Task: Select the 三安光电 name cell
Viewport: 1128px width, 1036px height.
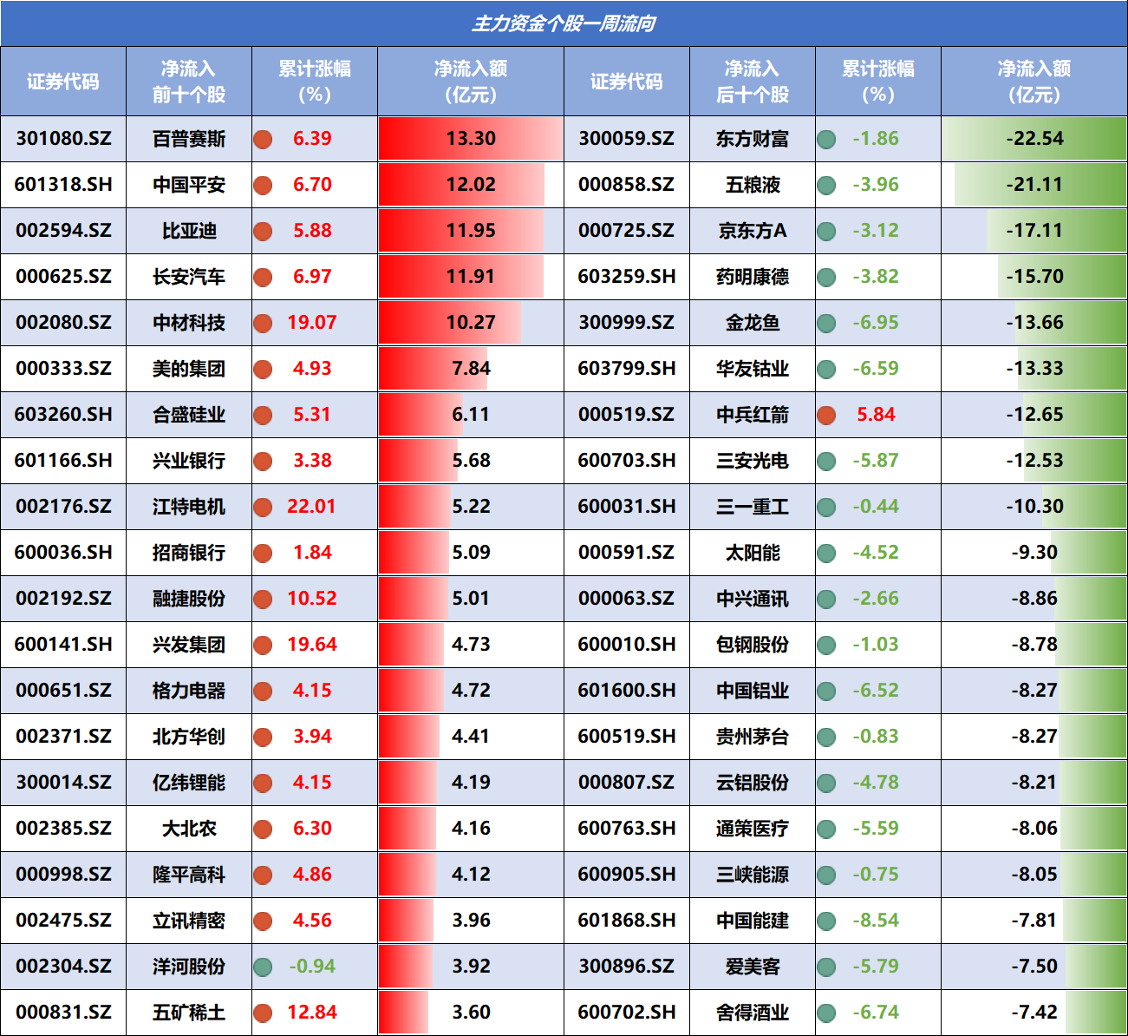Action: coord(753,461)
